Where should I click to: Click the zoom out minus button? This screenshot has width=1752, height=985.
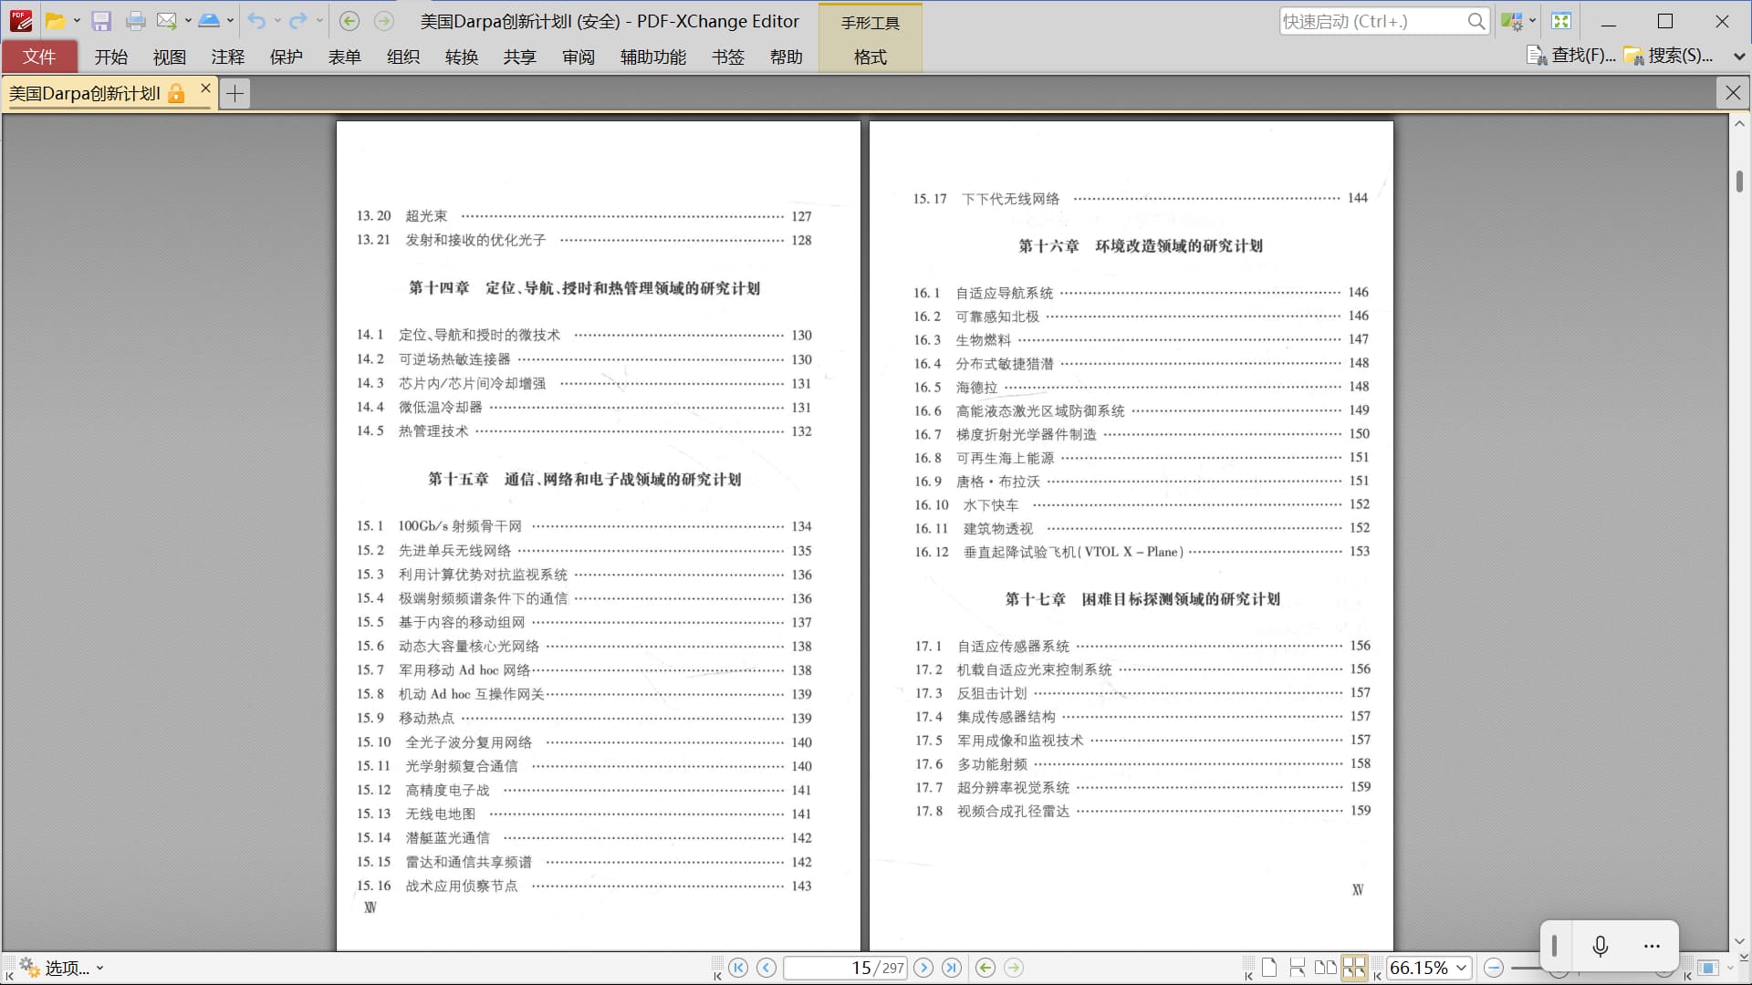coord(1494,968)
